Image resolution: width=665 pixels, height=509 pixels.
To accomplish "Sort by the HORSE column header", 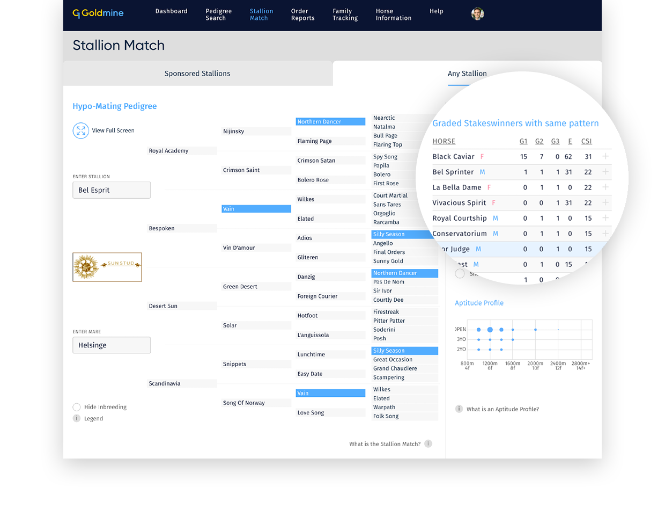I will tap(444, 141).
